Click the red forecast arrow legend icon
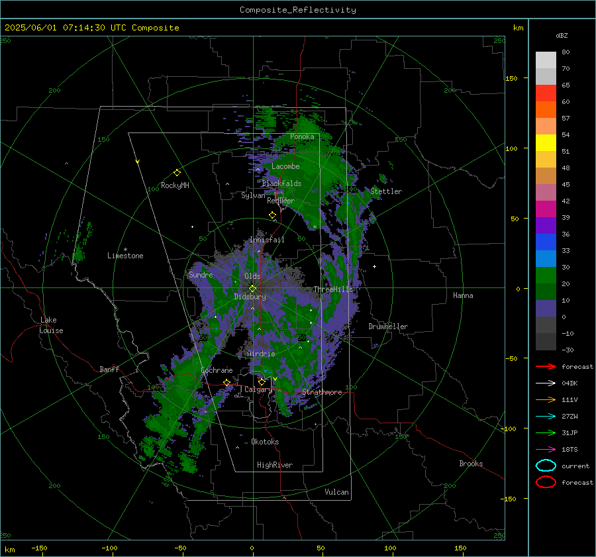The image size is (596, 557). [x=546, y=366]
